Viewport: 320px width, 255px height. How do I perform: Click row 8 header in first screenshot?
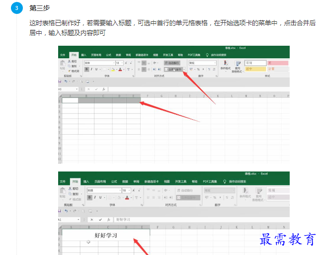click(x=60, y=138)
